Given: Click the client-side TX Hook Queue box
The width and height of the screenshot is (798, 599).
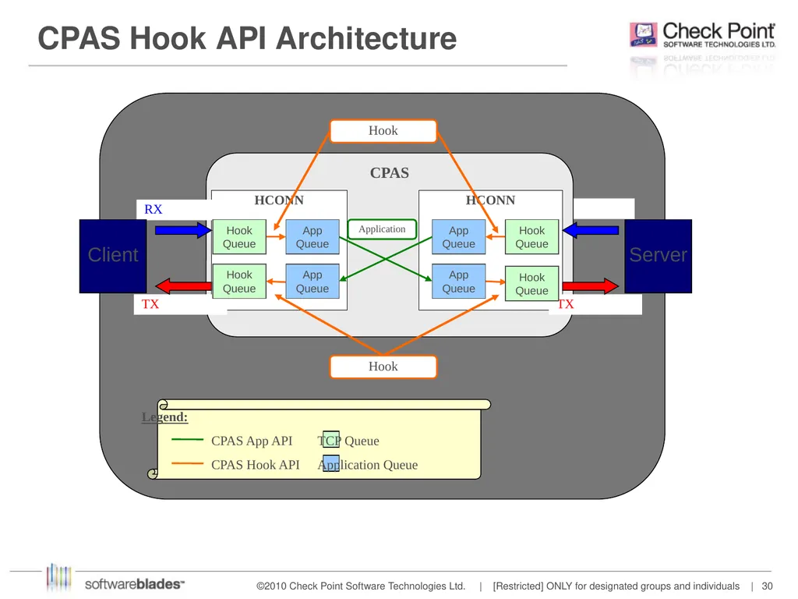Looking at the screenshot, I should [239, 281].
